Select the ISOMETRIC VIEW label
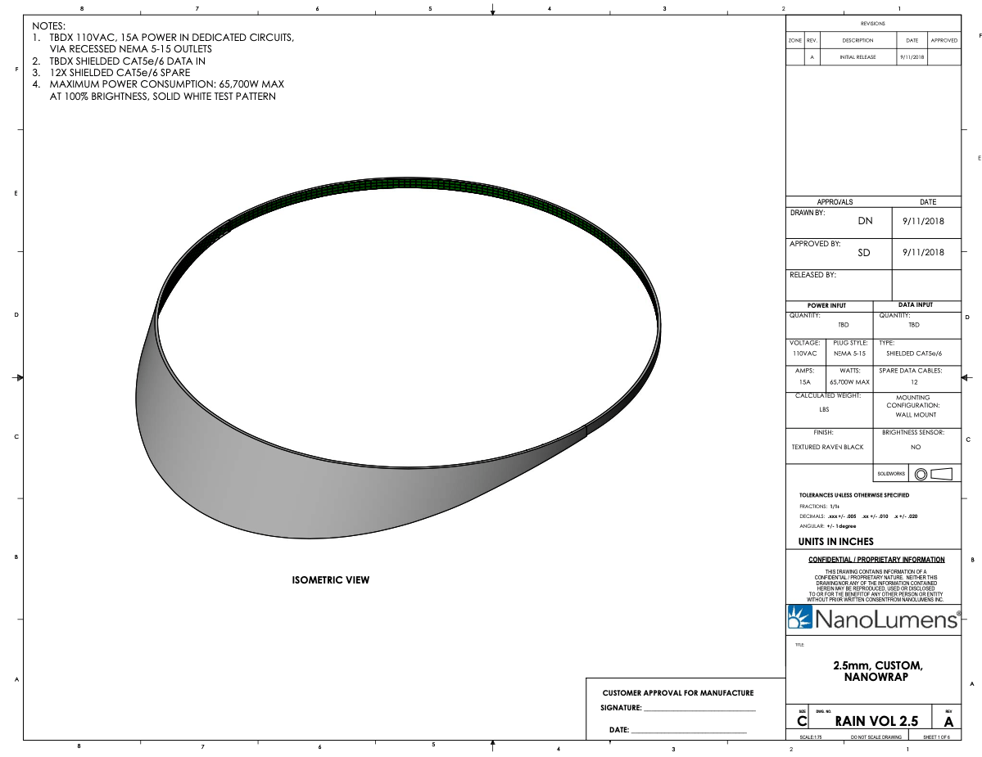The height and width of the screenshot is (757, 982). point(331,580)
